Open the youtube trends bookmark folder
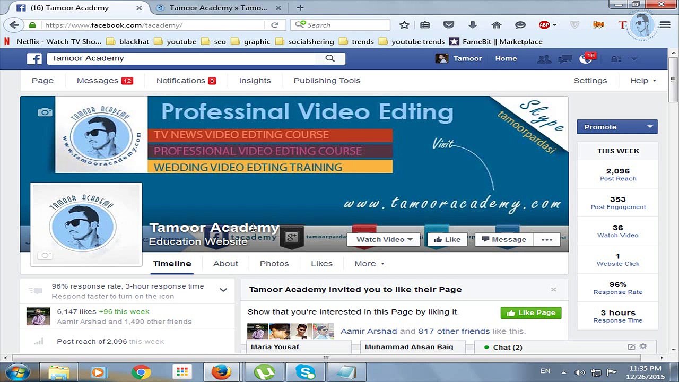The image size is (679, 382). 412,41
